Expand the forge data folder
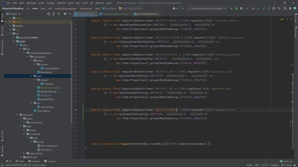The width and height of the screenshot is (298, 167). tap(24, 130)
